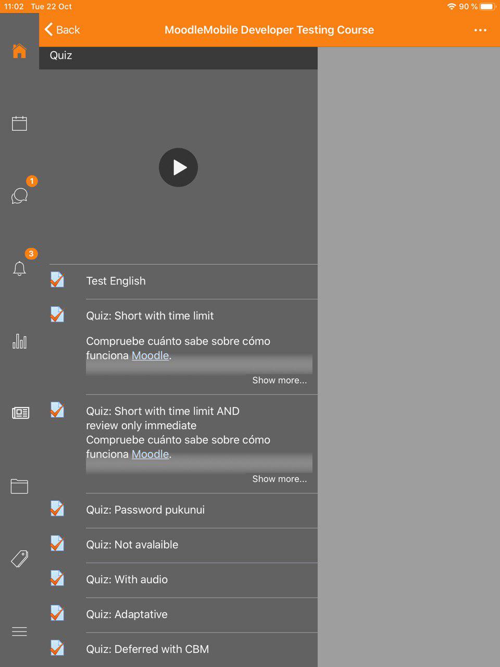Tap the Back button in header
Screen dimensions: 500x667
[x=63, y=30]
